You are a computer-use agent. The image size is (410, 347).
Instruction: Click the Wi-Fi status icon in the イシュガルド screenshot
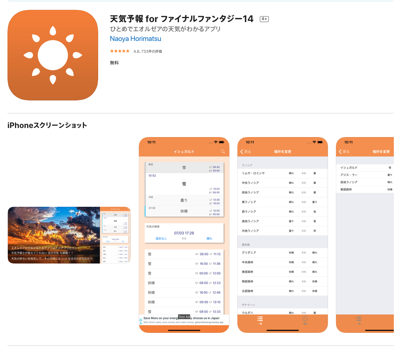point(216,142)
